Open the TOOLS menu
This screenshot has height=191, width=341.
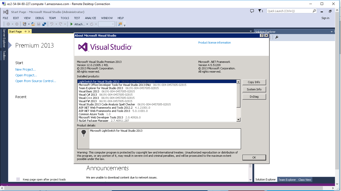tap(65, 18)
